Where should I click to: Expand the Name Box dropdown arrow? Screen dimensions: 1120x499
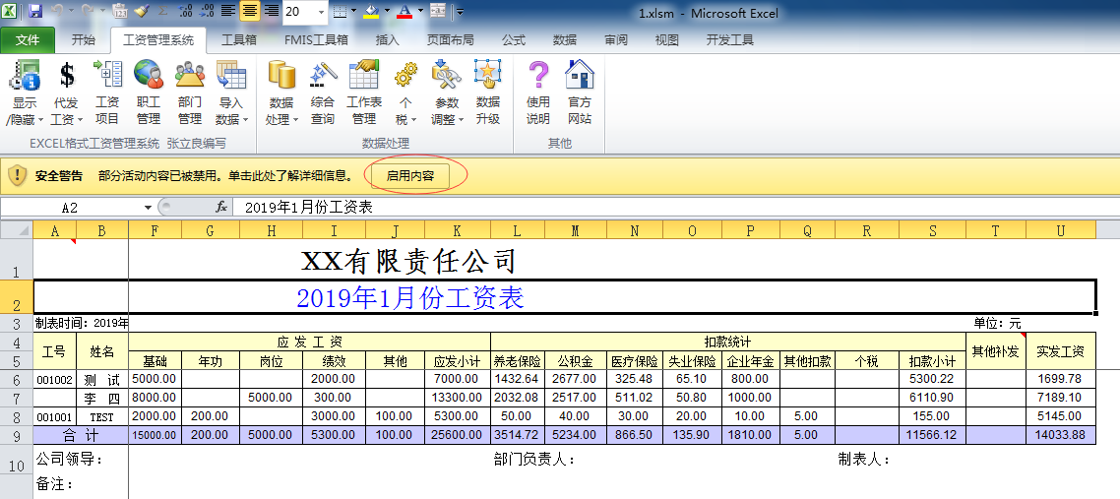click(x=148, y=208)
